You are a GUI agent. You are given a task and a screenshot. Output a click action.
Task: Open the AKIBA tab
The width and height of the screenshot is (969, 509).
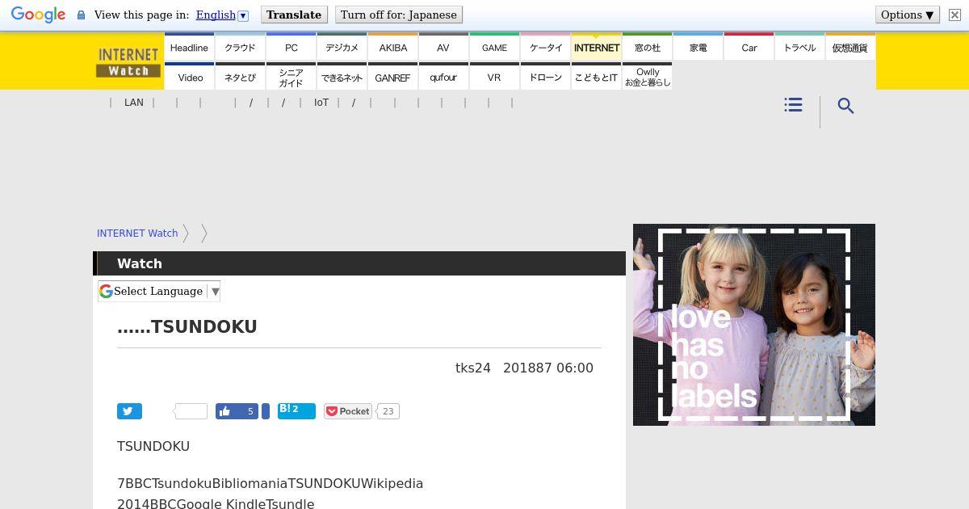point(392,47)
